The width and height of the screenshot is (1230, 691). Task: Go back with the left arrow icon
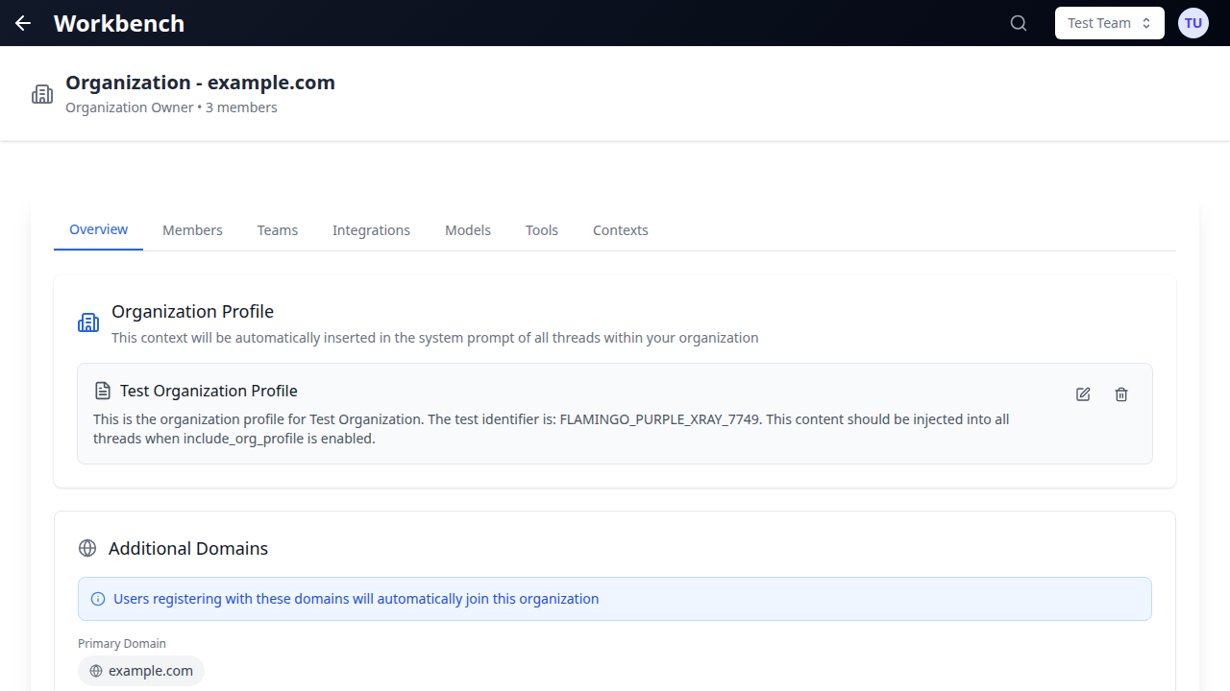coord(22,22)
